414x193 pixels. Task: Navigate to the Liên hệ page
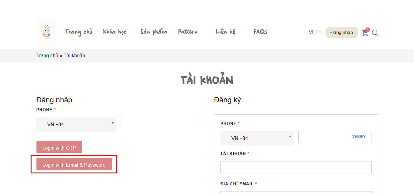point(225,32)
